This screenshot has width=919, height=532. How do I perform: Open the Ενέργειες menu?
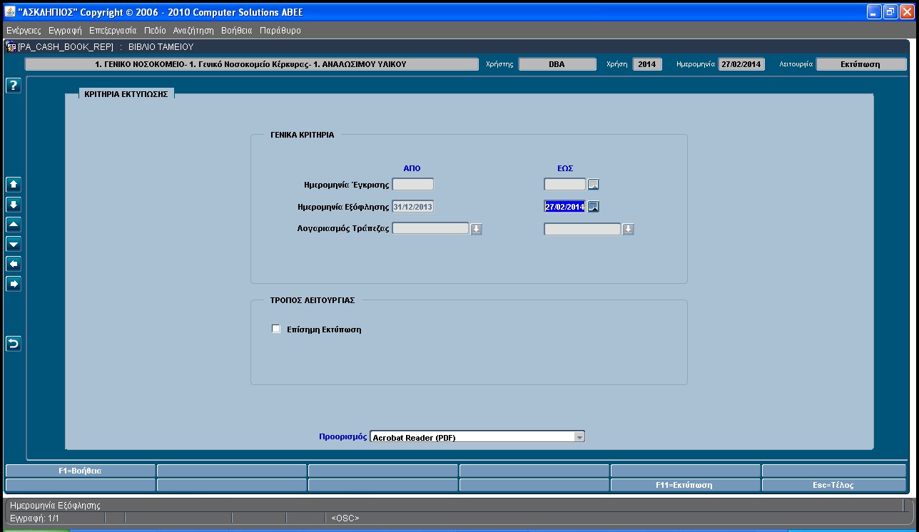tap(24, 31)
